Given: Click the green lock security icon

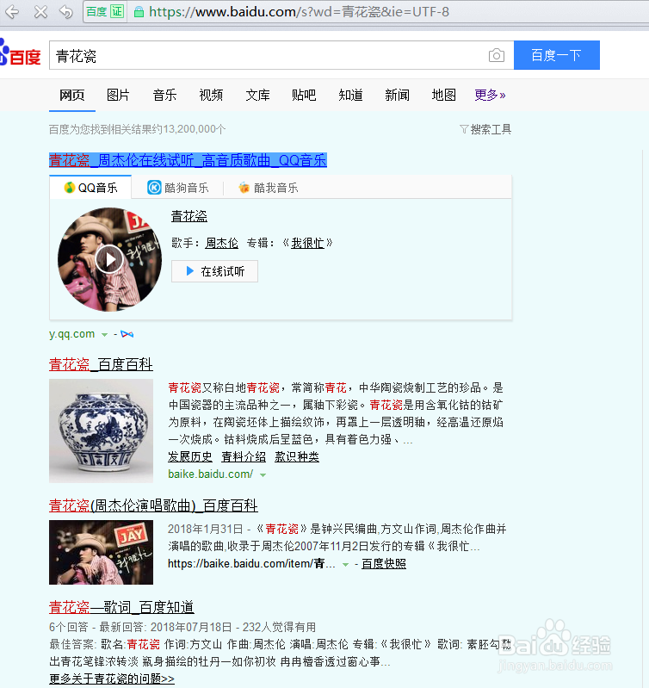Looking at the screenshot, I should (139, 12).
